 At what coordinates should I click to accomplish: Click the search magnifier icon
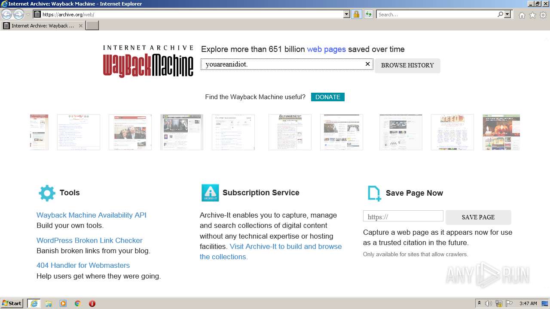tap(500, 15)
